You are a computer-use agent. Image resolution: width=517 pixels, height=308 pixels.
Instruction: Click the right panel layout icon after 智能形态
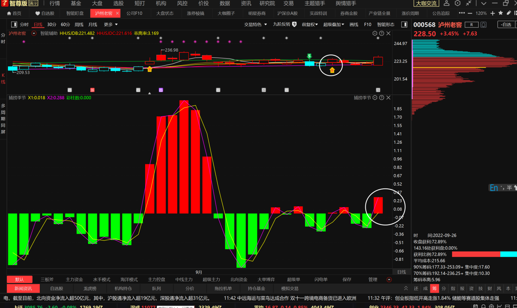pos(404,24)
